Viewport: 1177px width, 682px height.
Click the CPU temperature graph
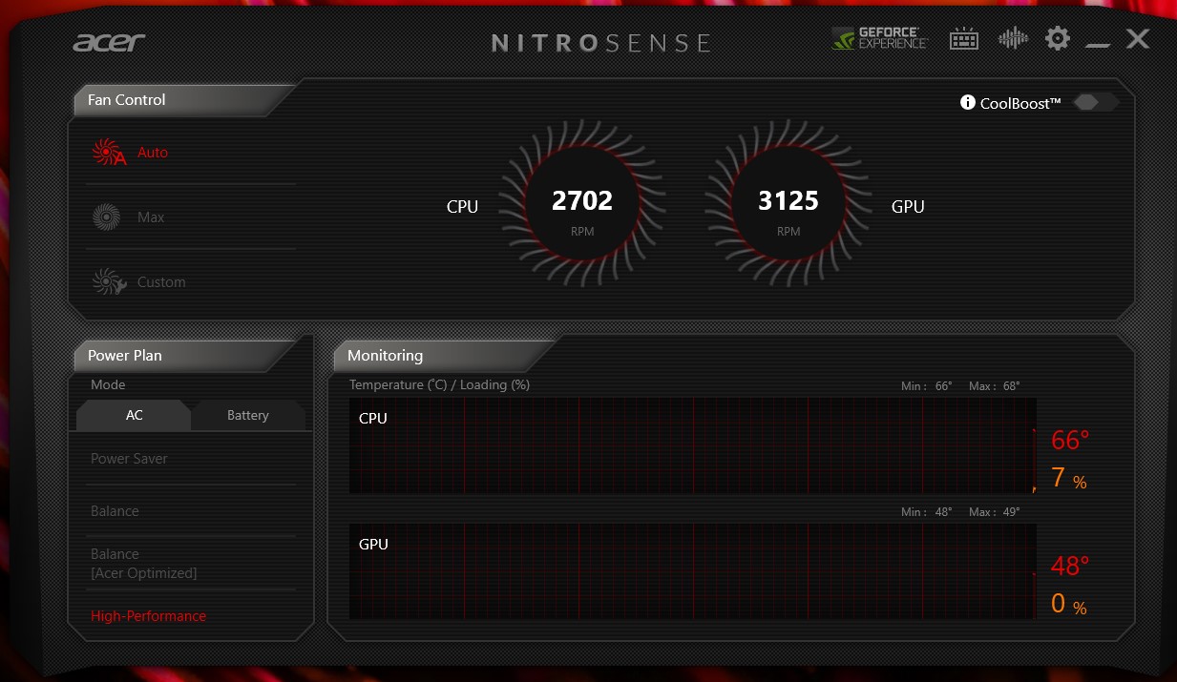[x=692, y=445]
